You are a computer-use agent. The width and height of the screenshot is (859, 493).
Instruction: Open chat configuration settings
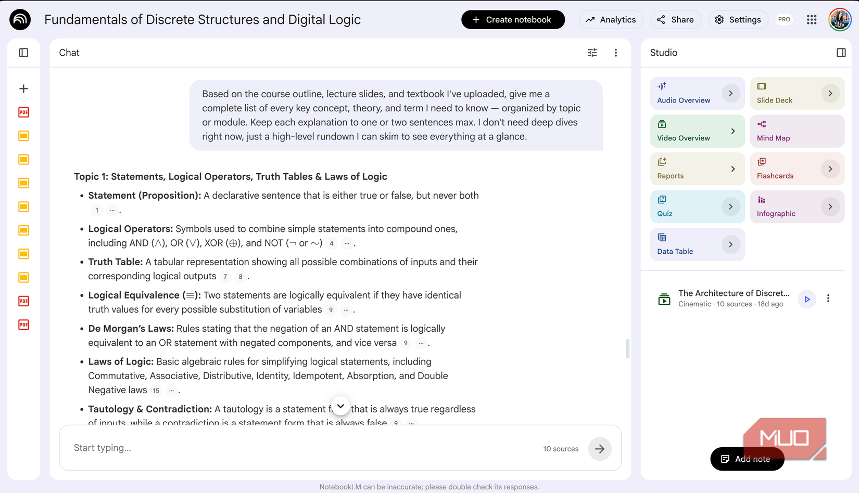coord(591,53)
